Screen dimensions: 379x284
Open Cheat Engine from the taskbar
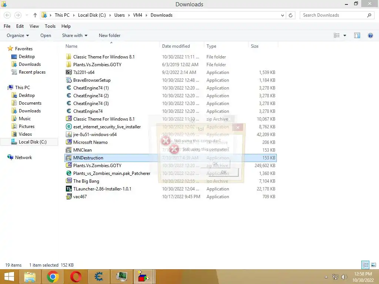(98, 277)
